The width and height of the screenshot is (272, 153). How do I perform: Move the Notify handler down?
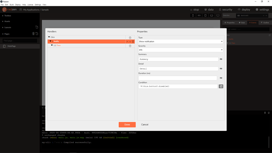pyautogui.click(x=130, y=42)
